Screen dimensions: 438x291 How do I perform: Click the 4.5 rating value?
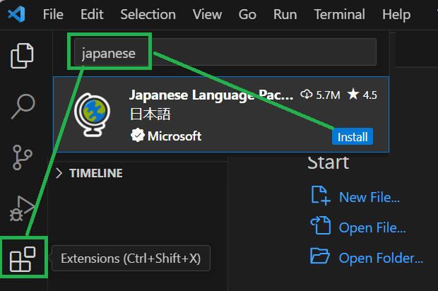370,95
